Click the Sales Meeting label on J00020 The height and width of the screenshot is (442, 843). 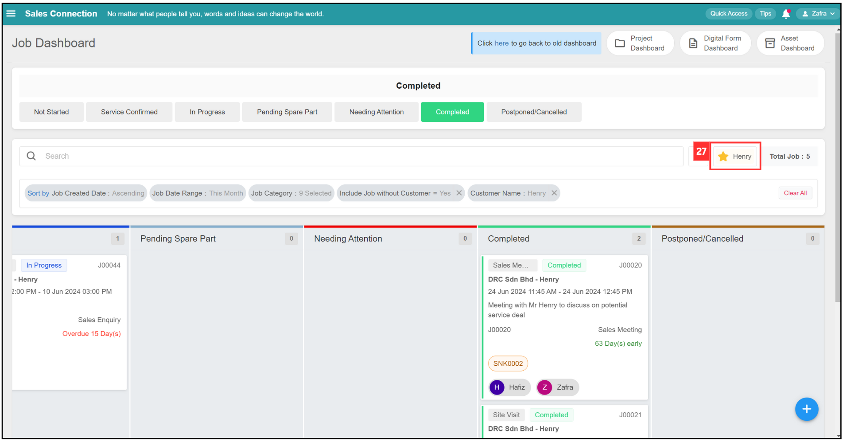(x=620, y=330)
